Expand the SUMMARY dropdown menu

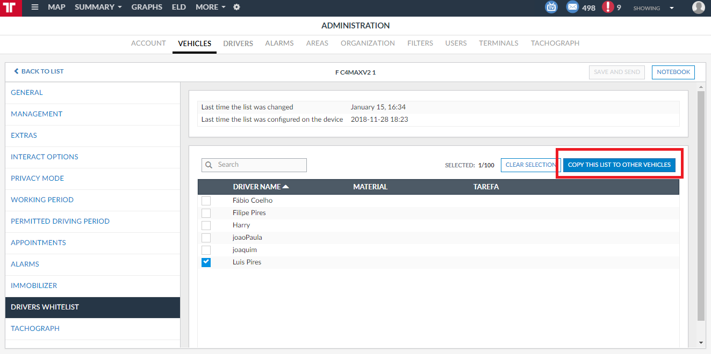point(98,8)
